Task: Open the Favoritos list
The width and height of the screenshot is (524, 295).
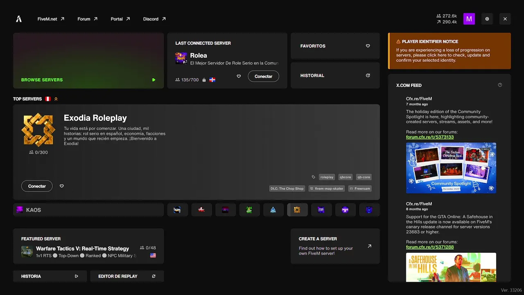Action: coord(335,46)
